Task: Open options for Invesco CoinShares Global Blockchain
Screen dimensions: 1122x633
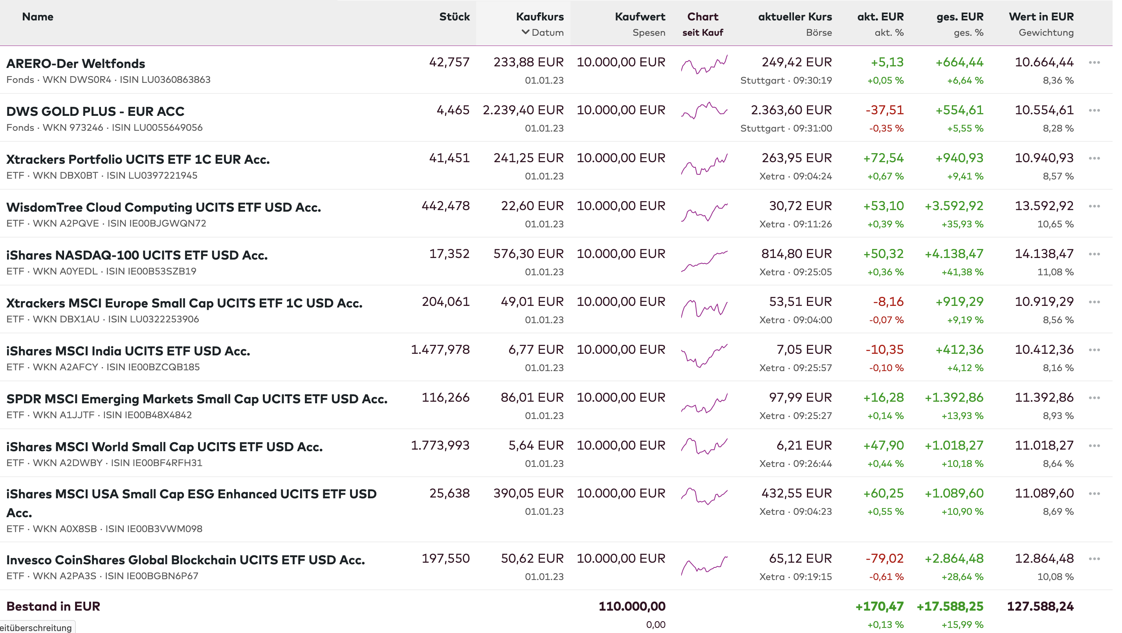Action: 1094,559
